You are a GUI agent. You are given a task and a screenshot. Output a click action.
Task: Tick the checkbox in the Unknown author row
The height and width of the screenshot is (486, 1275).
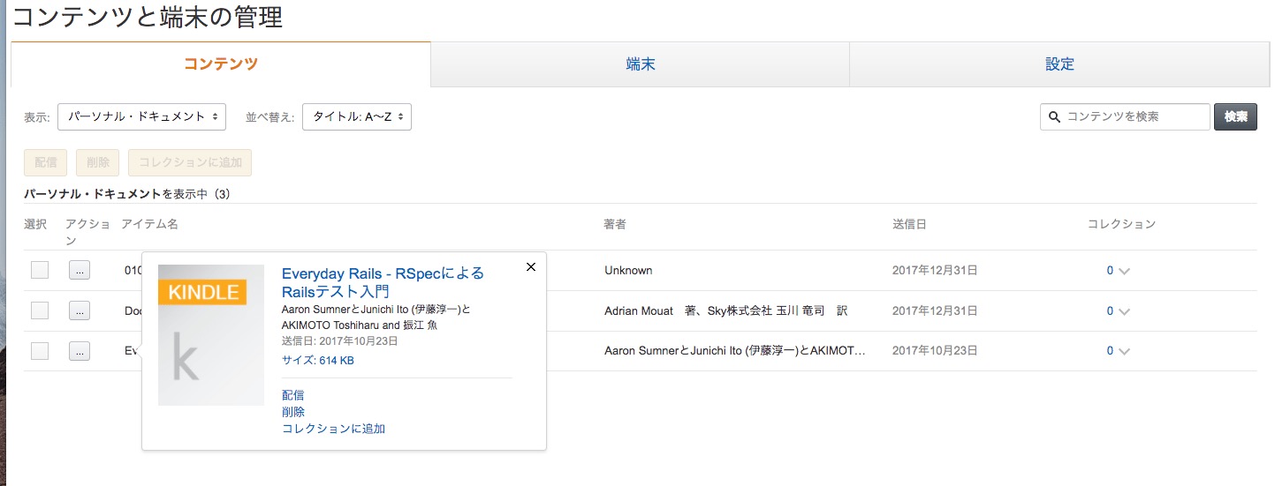point(40,271)
